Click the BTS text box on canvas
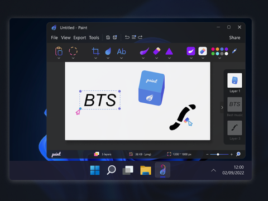Viewport: 268px width, 201px height. pyautogui.click(x=100, y=100)
